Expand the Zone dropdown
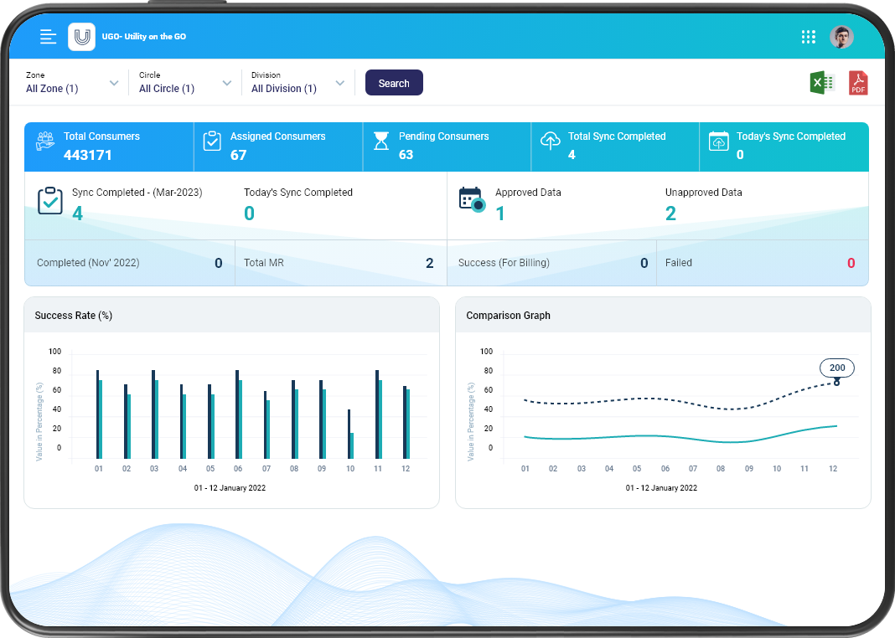The height and width of the screenshot is (638, 895). pyautogui.click(x=114, y=83)
